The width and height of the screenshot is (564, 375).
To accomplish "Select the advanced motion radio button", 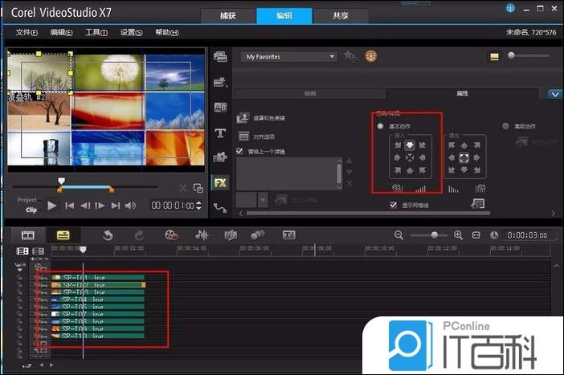I will point(505,126).
